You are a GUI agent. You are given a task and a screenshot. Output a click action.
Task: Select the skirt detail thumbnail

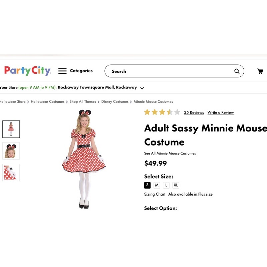[11, 173]
